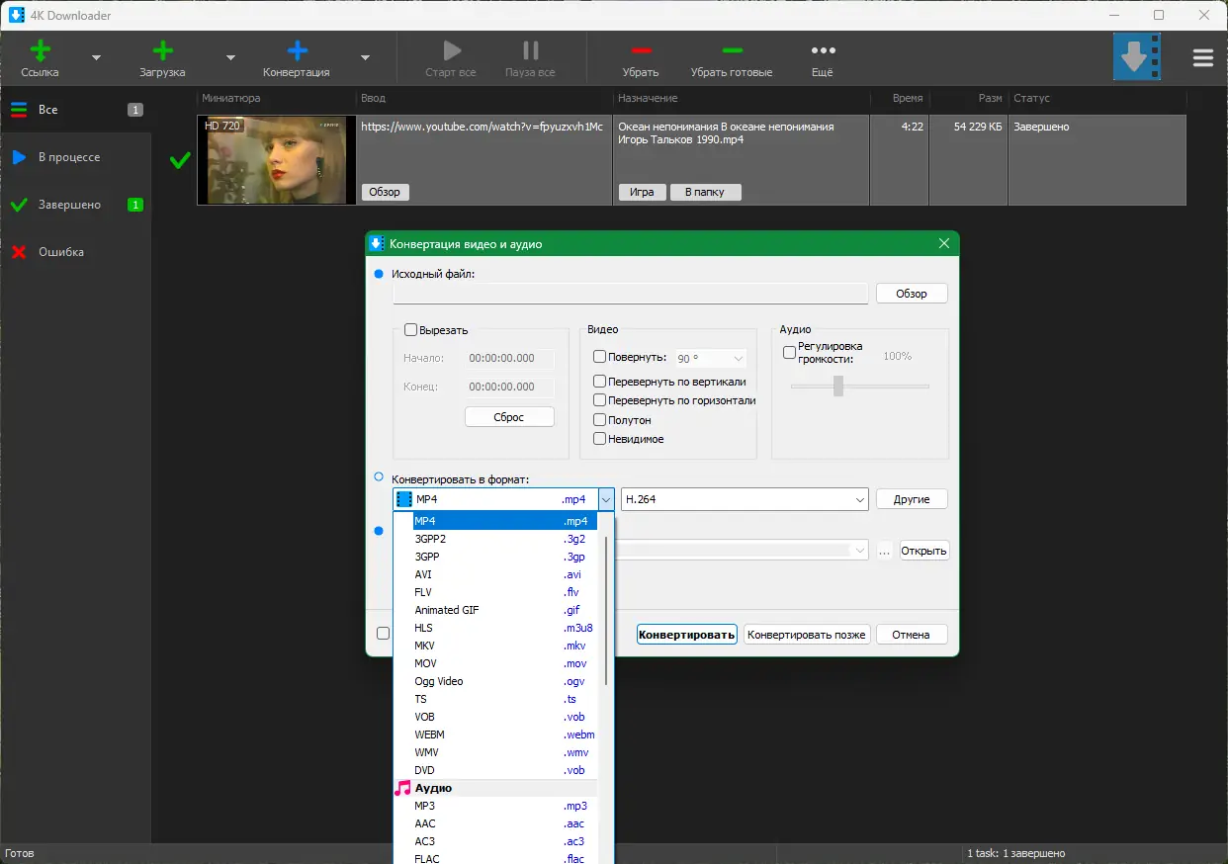The image size is (1228, 864).
Task: Click the green plus Ссылка icon
Action: click(x=40, y=51)
